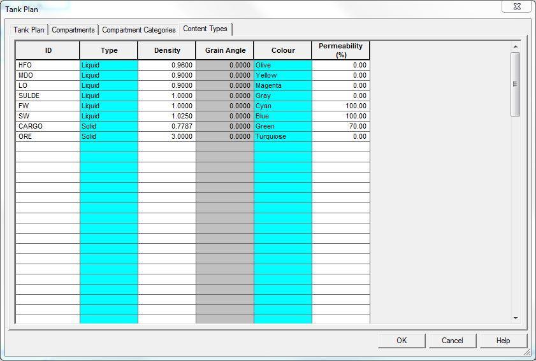The image size is (536, 361).
Task: Open the Type dropdown for SW
Action: click(x=109, y=116)
